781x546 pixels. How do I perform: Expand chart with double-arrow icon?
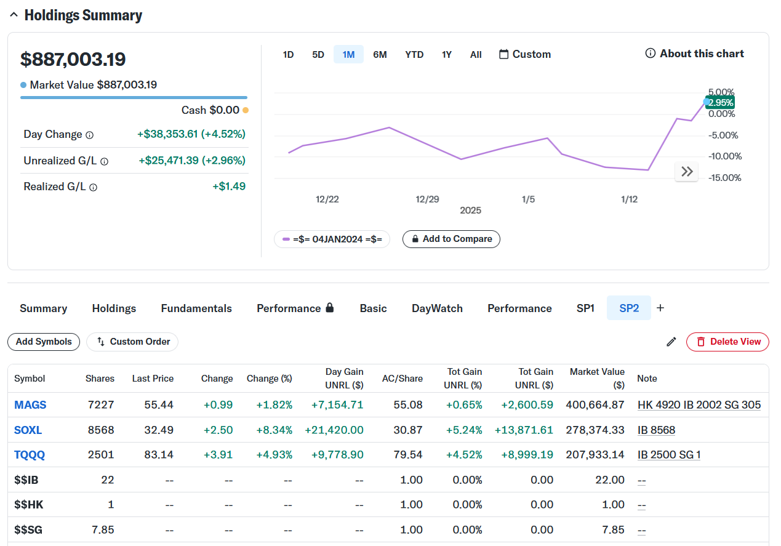(687, 172)
